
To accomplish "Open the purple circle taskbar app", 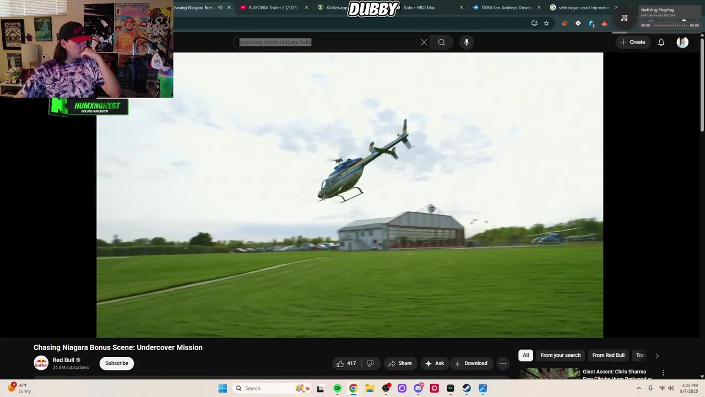I will coord(402,388).
